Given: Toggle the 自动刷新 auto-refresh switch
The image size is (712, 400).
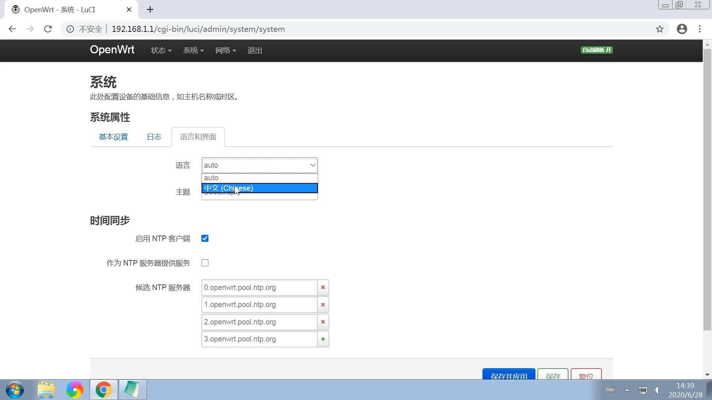Looking at the screenshot, I should 596,50.
